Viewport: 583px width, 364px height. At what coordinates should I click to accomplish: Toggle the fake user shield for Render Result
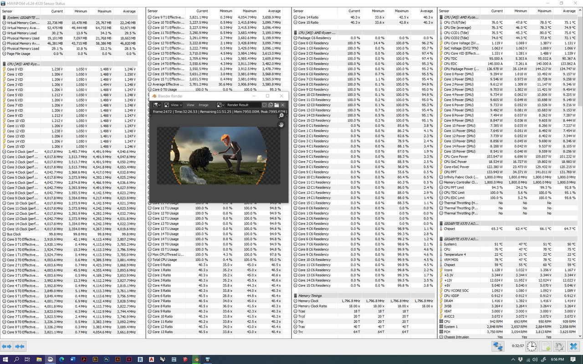(265, 105)
